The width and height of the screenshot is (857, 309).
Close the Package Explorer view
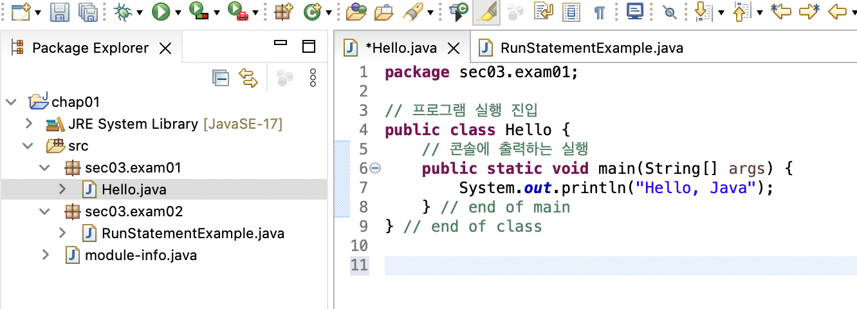pyautogui.click(x=165, y=48)
